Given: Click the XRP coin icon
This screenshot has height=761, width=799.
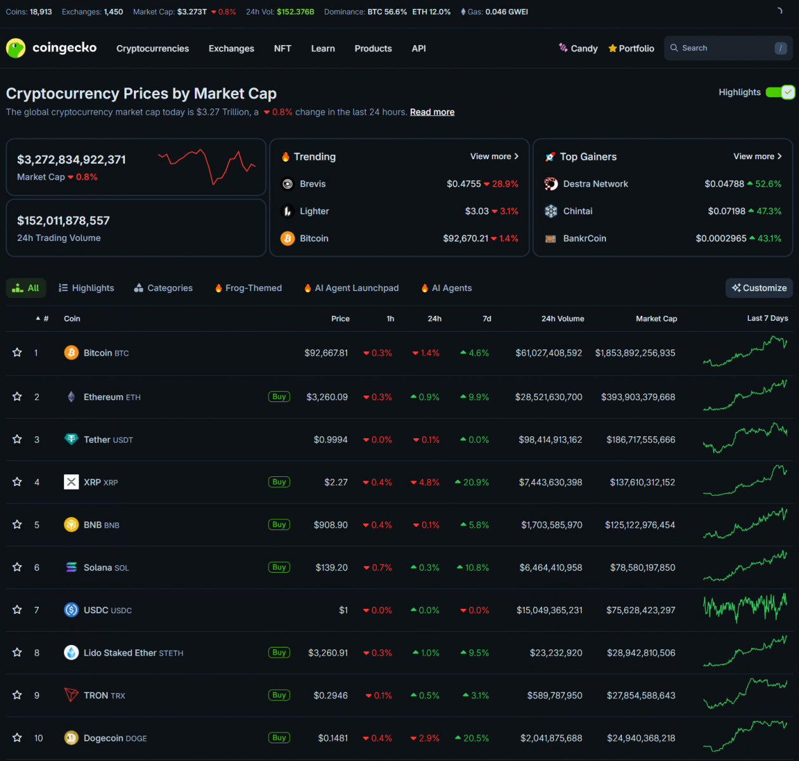Looking at the screenshot, I should pyautogui.click(x=71, y=482).
